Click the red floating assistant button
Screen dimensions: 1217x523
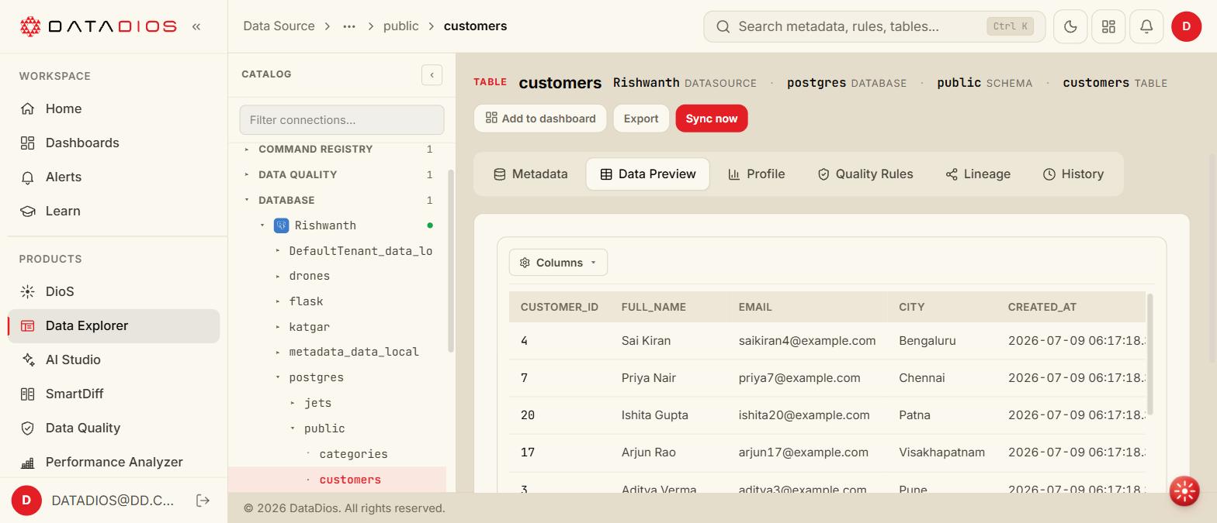tap(1184, 490)
